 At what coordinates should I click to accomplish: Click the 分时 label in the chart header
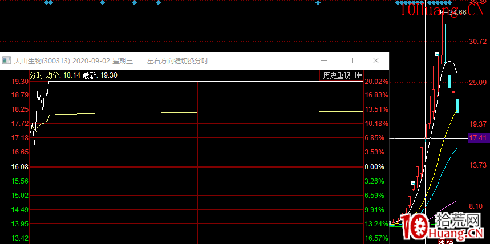(37, 75)
